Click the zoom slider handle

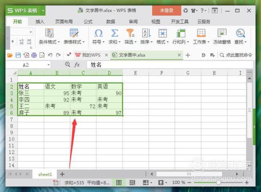coord(218,182)
